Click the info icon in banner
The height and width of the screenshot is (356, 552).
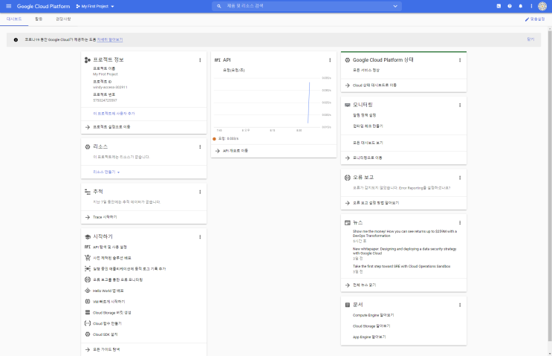click(16, 40)
